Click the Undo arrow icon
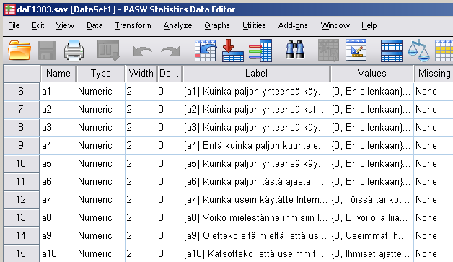This screenshot has height=262, width=453. click(142, 51)
